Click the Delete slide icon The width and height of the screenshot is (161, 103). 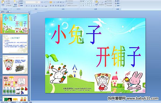coord(21,6)
